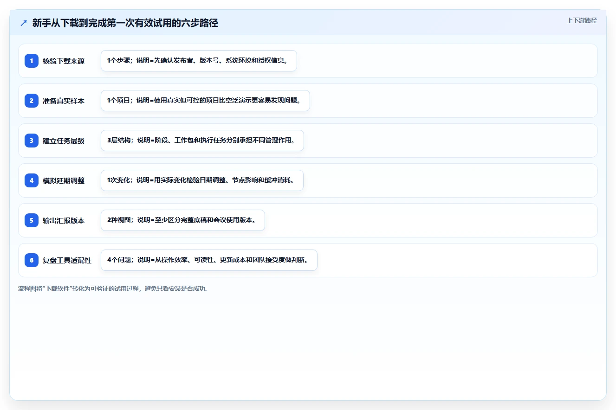This screenshot has height=410, width=616.
Task: Click the 核验下载来源 step label
Action: tap(64, 61)
